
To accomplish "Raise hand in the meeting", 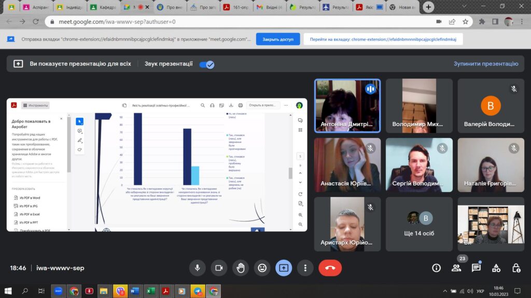I will 241,268.
